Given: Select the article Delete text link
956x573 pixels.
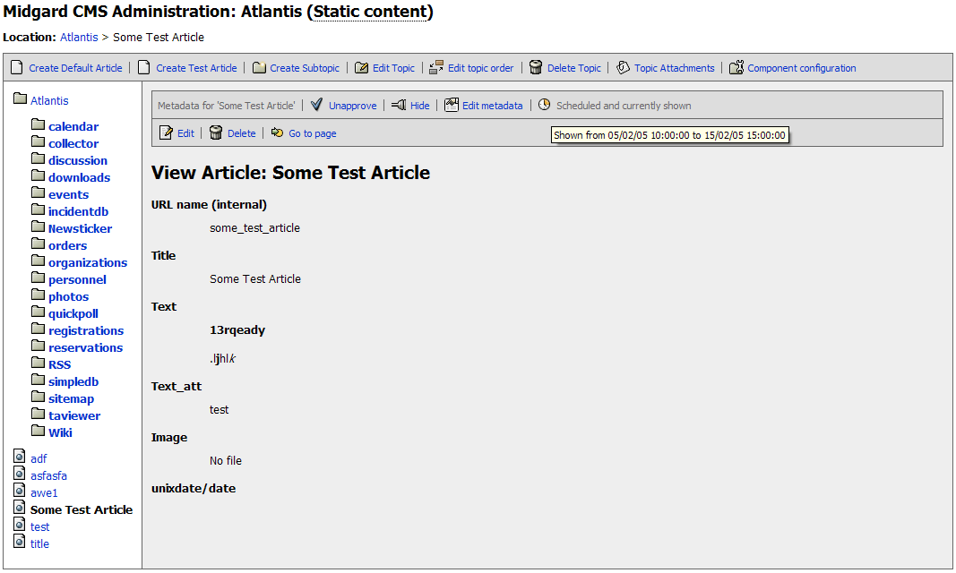Looking at the screenshot, I should coord(241,133).
